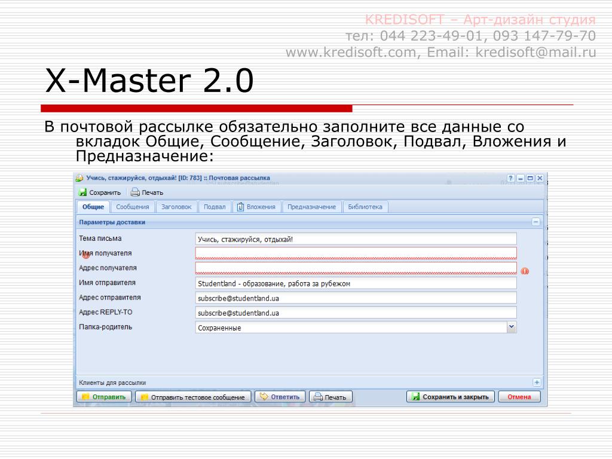Open the Подвал tab
The image size is (612, 459).
click(215, 207)
